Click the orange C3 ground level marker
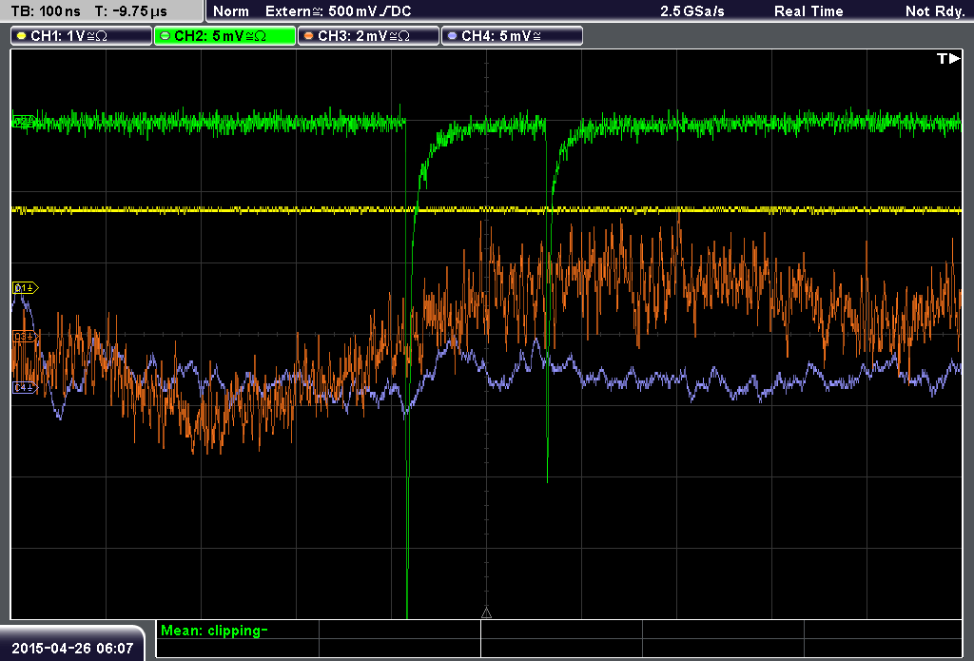This screenshot has height=661, width=974. [x=26, y=337]
